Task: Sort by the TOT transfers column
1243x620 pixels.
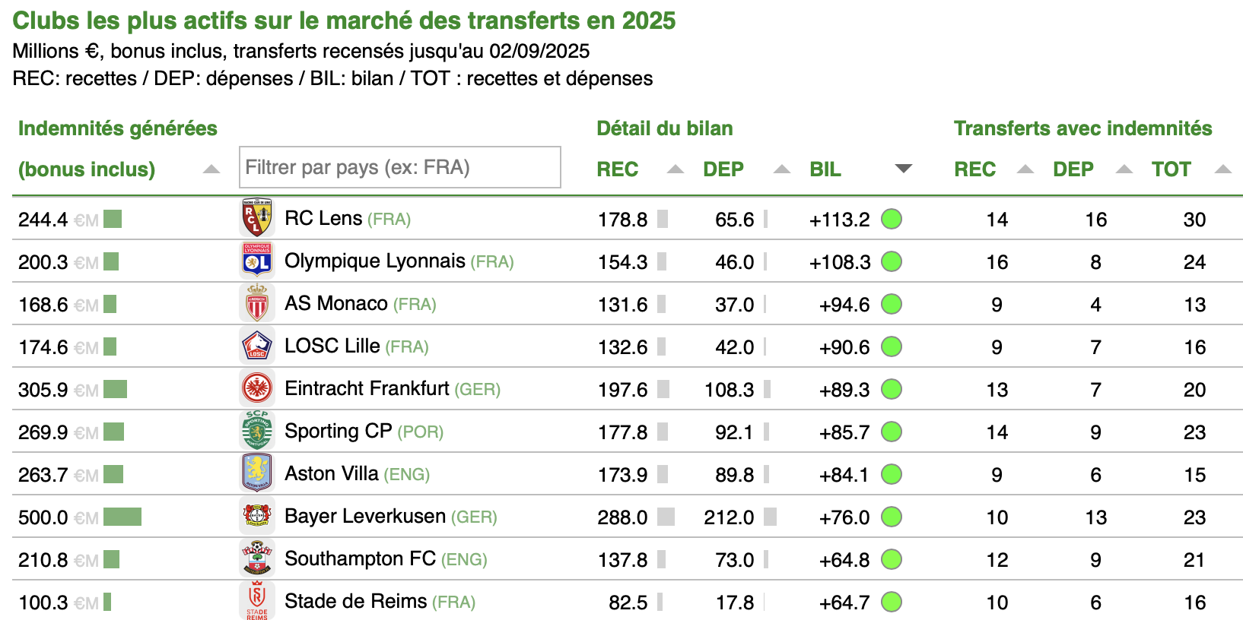Action: [1222, 169]
